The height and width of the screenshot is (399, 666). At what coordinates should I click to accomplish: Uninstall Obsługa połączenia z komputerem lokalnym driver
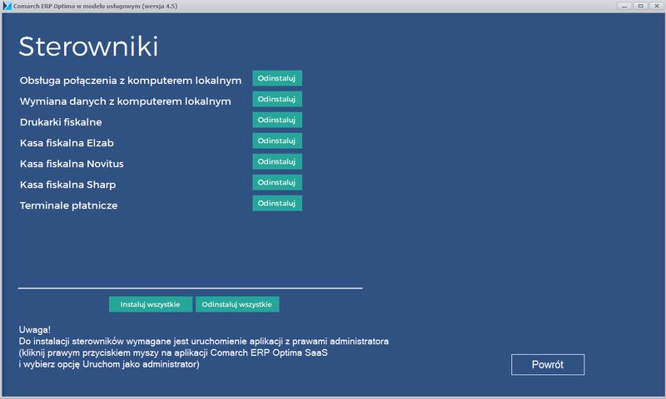(x=277, y=78)
